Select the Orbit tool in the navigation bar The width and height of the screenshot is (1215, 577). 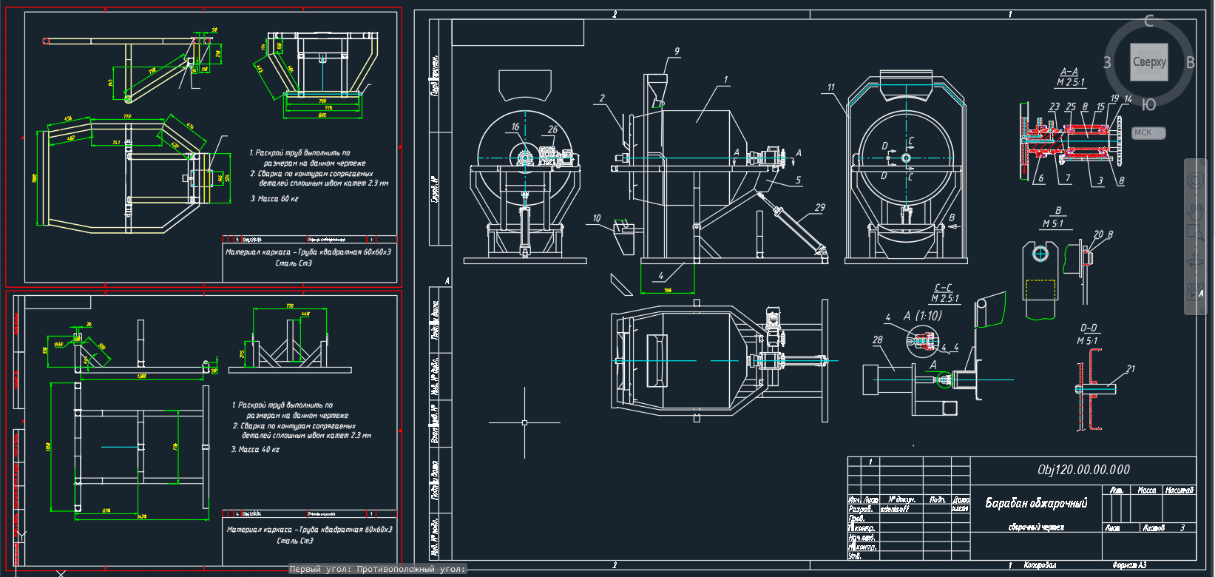click(x=1196, y=261)
